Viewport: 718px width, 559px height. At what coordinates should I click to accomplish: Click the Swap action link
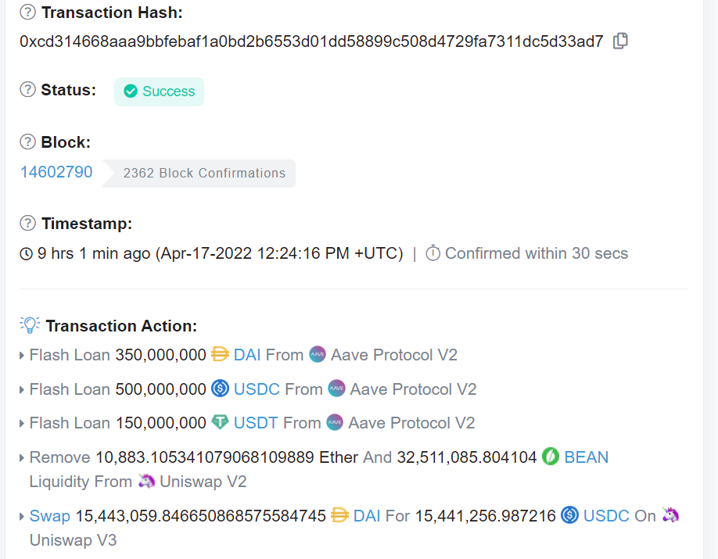(x=50, y=516)
